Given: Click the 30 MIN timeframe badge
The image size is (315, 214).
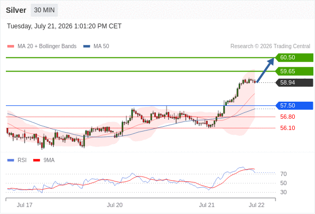Looking at the screenshot, I should [x=44, y=10].
